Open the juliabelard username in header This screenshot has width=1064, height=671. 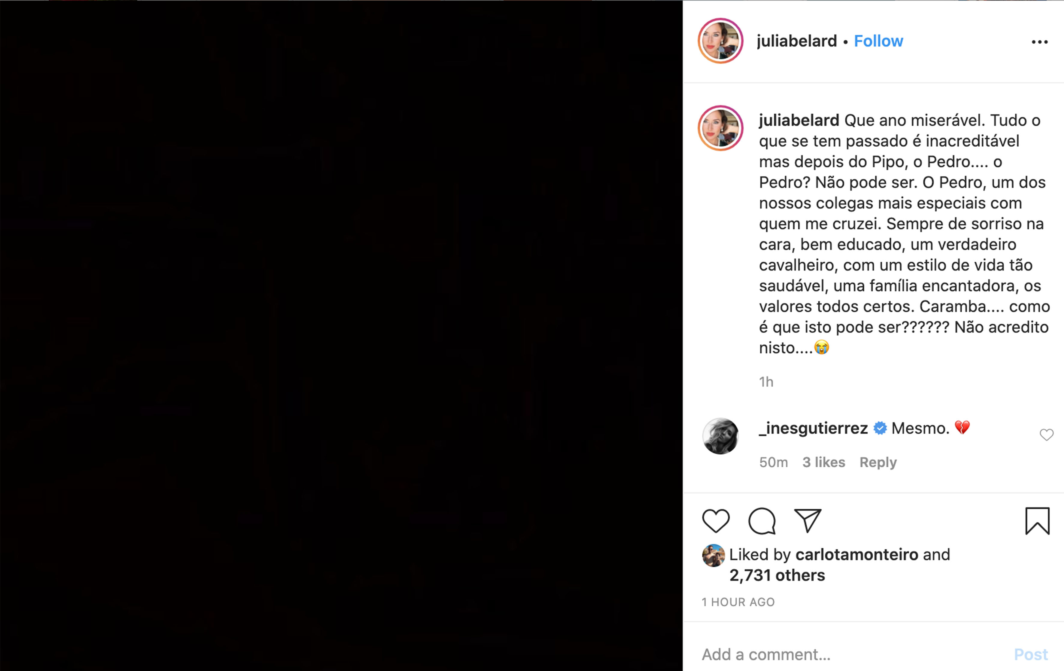click(796, 41)
